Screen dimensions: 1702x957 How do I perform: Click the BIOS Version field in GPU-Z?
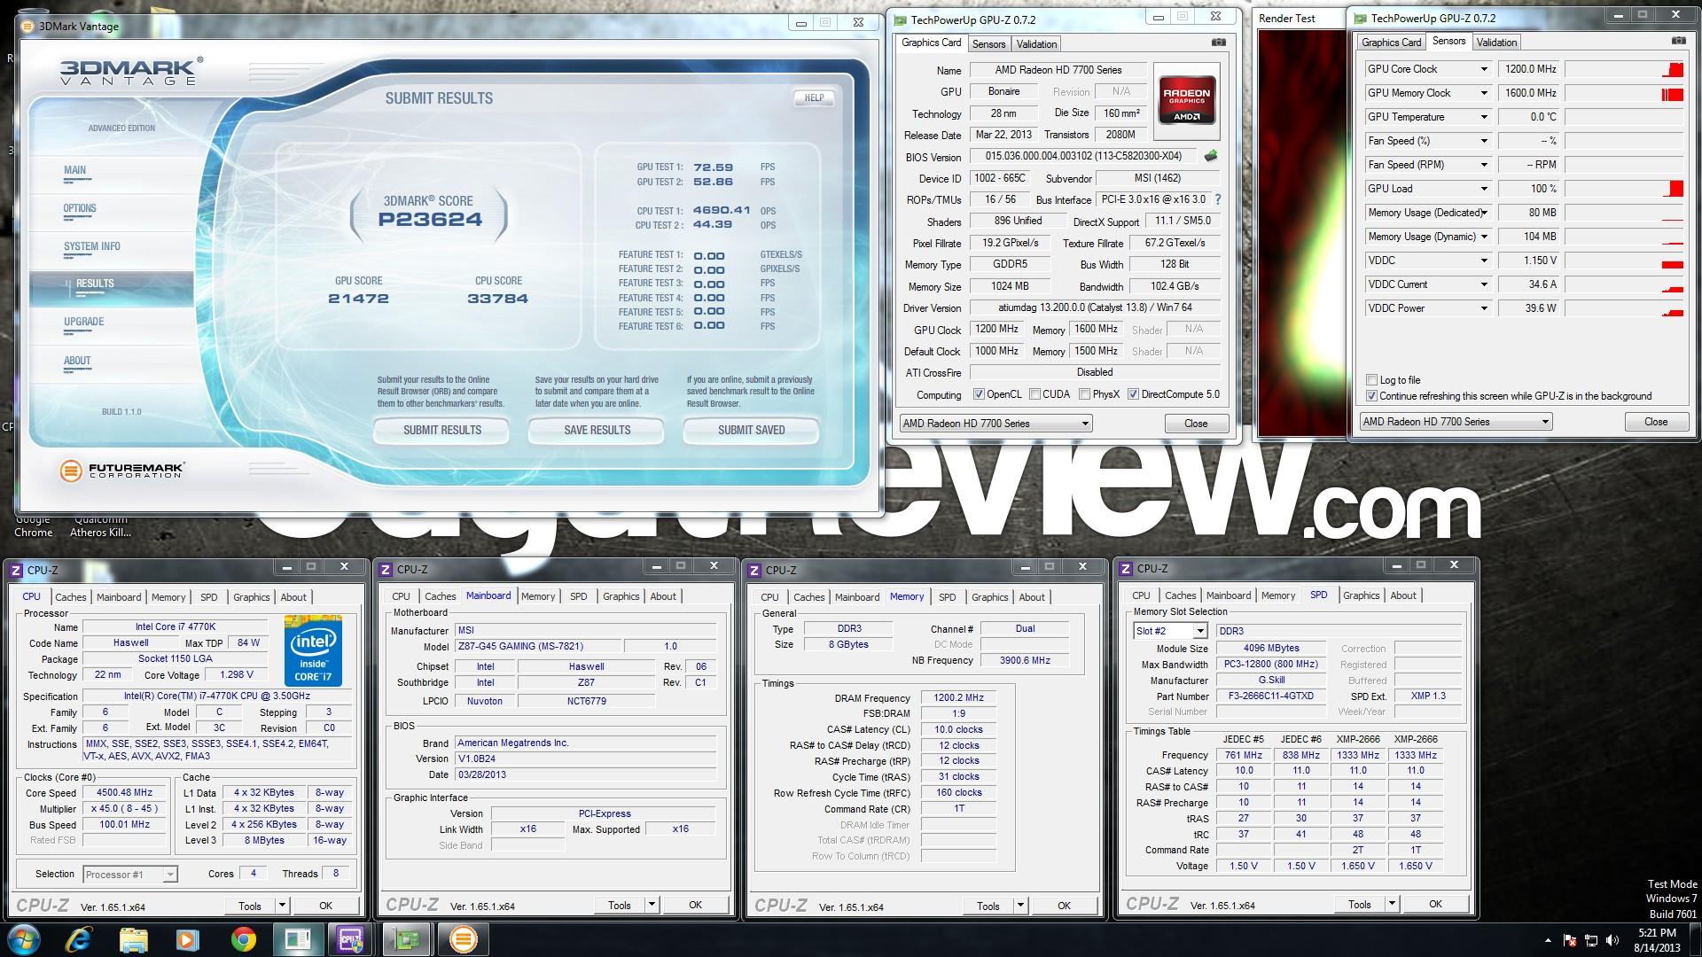pos(1083,156)
